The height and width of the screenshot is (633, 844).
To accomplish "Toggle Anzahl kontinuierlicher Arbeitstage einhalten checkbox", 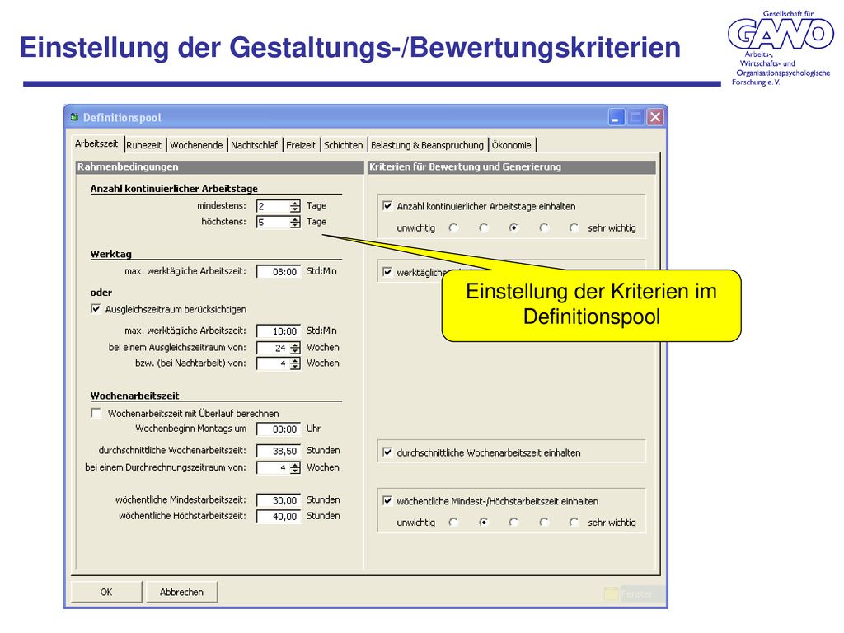I will click(x=387, y=205).
